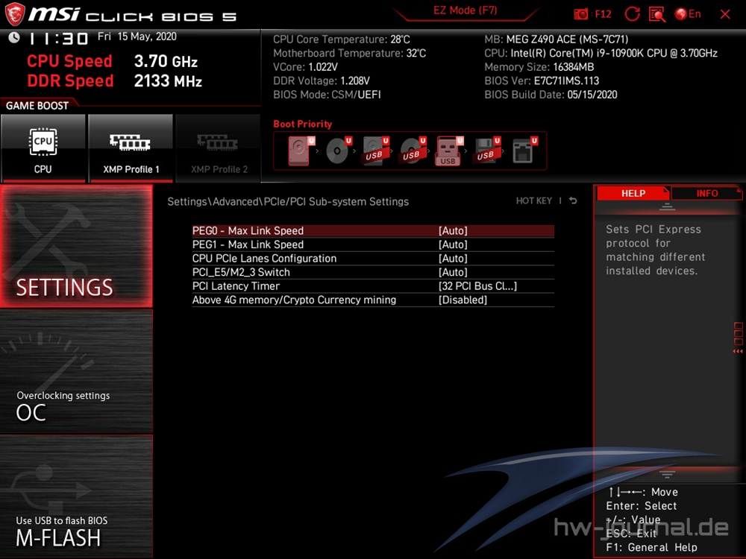
Task: Open PEG1 - Max Link Speed option
Action: pos(373,244)
